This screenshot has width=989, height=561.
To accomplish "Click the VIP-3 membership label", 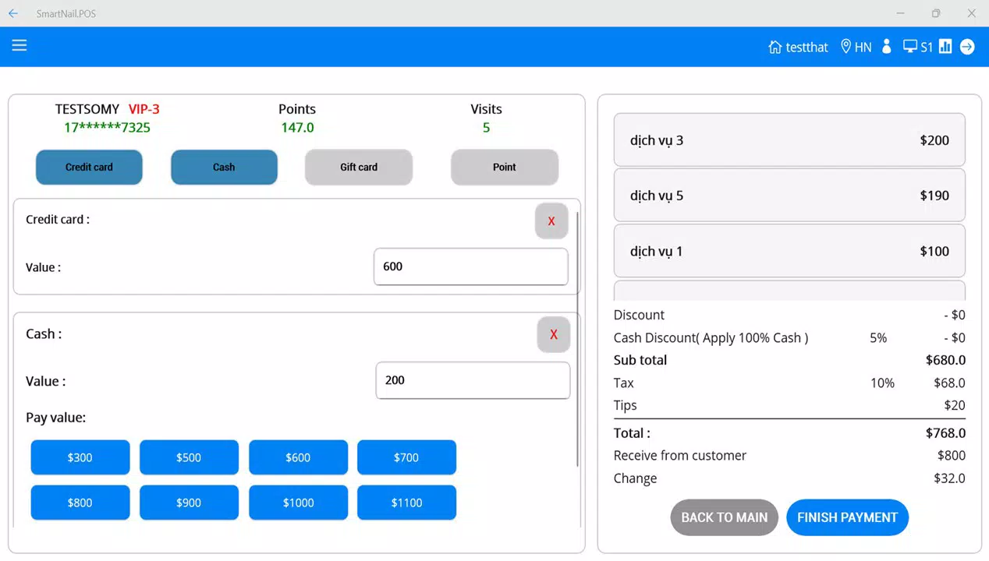I will click(x=144, y=109).
